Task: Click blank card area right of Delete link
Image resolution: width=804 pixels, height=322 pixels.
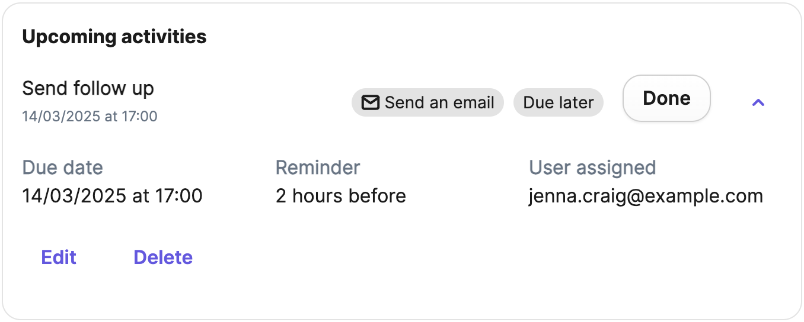Action: tap(474, 257)
